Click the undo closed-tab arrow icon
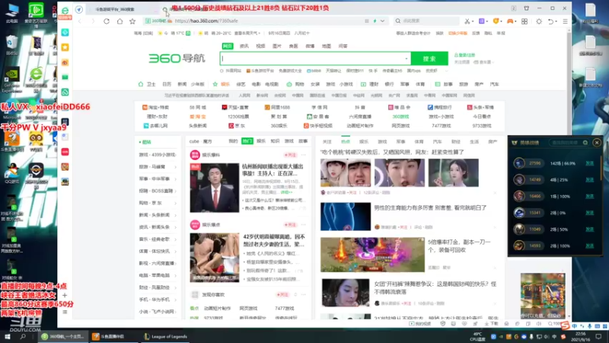This screenshot has height=343, width=609. point(550,21)
